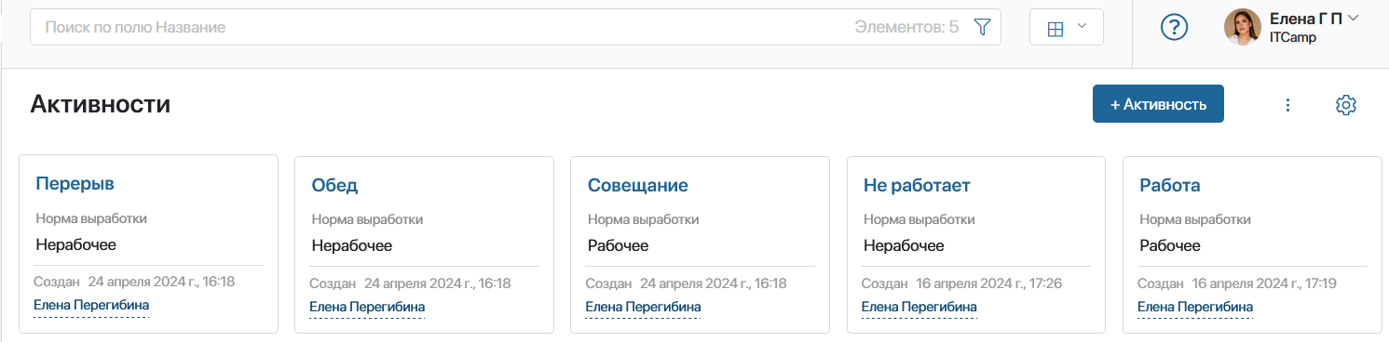Open the settings gear icon

(1345, 105)
